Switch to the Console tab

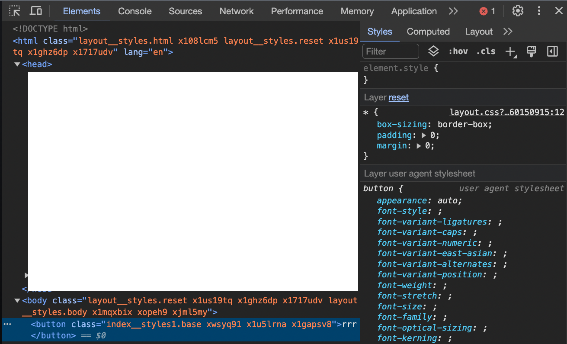135,11
